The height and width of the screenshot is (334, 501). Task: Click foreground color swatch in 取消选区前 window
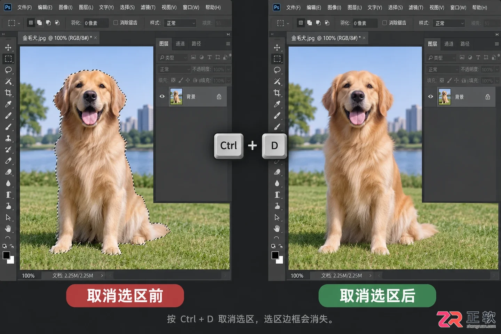(6, 255)
